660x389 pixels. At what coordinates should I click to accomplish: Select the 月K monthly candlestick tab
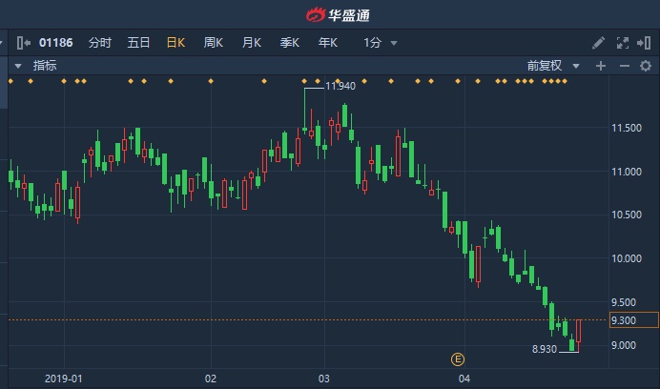click(251, 43)
